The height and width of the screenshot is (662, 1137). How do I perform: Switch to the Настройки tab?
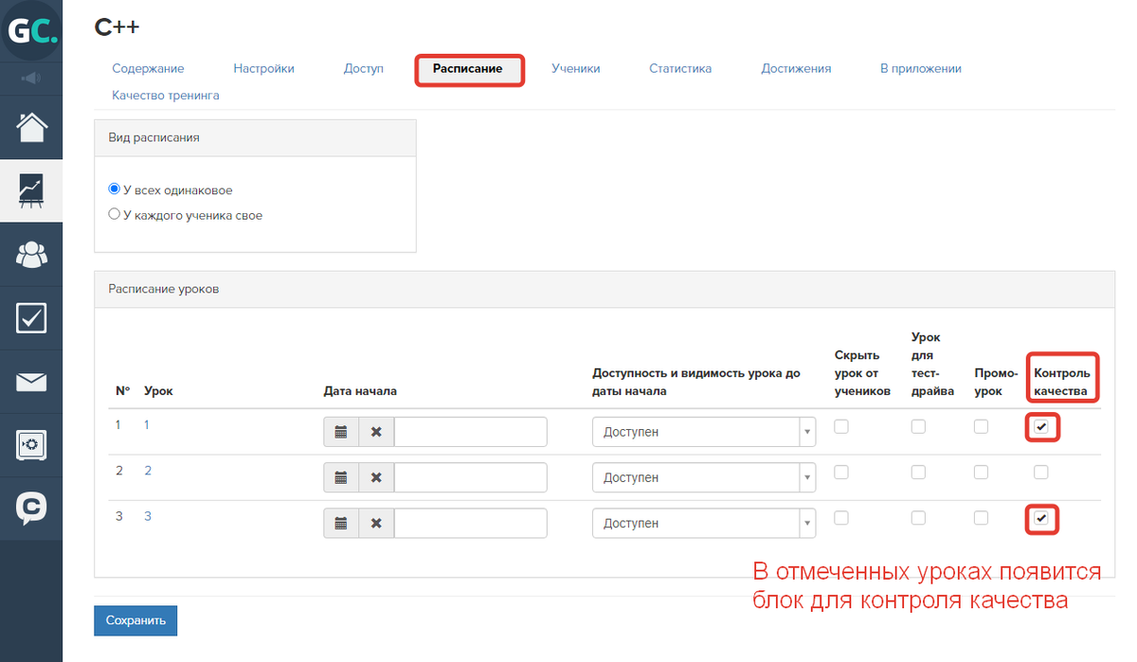coord(263,68)
